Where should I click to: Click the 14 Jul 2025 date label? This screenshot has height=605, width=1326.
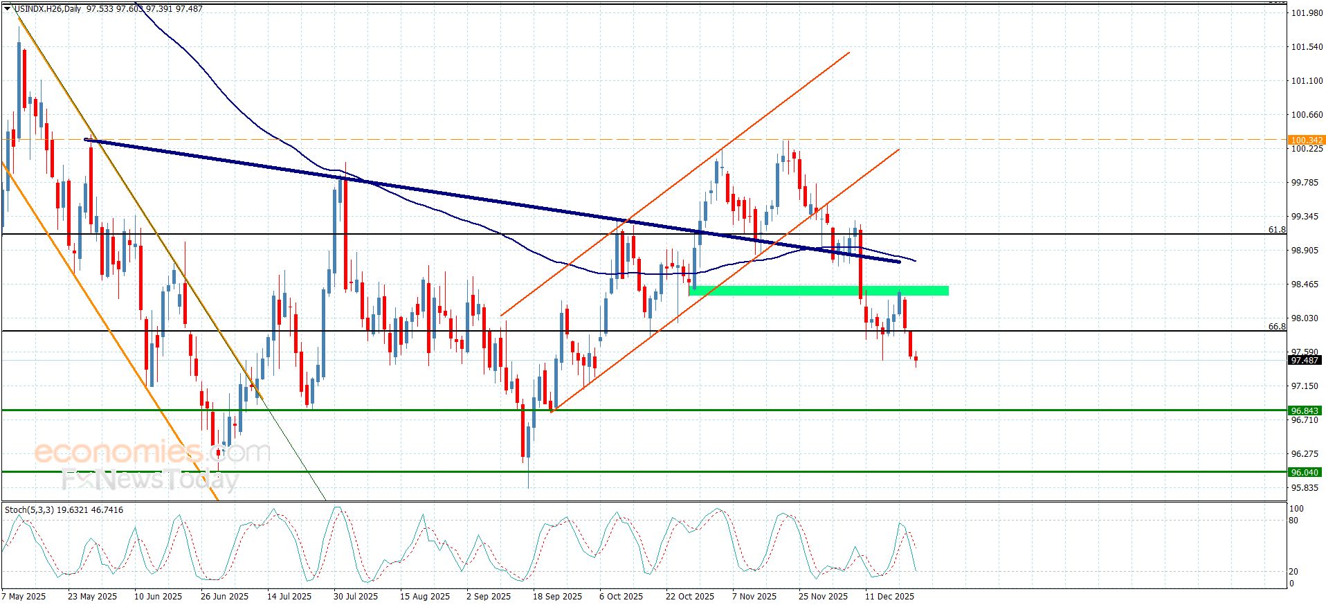[x=289, y=597]
